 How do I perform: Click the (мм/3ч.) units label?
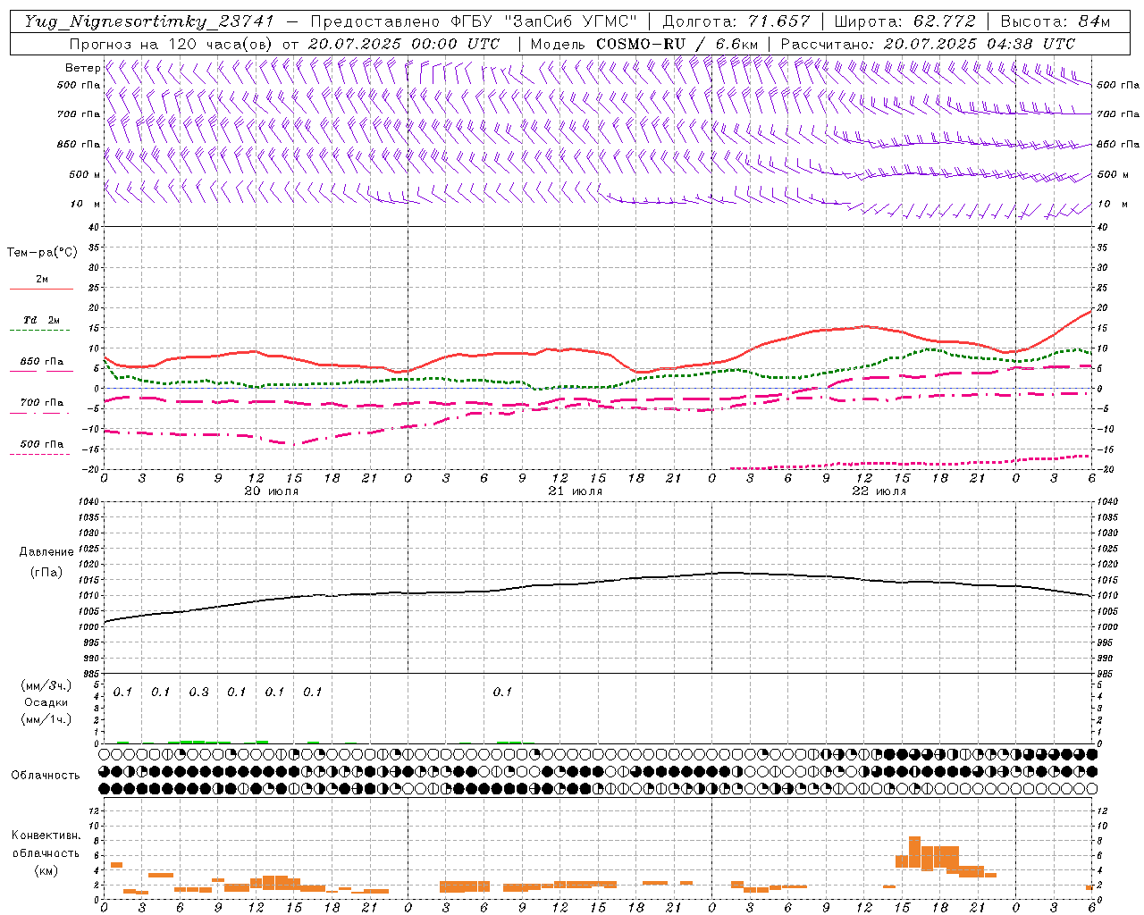click(x=46, y=685)
